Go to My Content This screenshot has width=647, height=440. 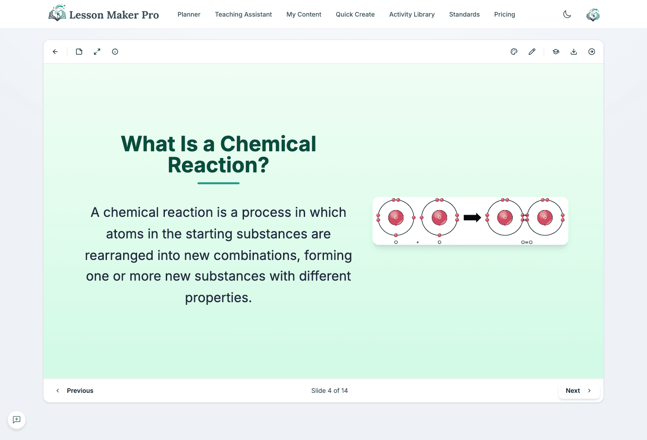point(304,14)
